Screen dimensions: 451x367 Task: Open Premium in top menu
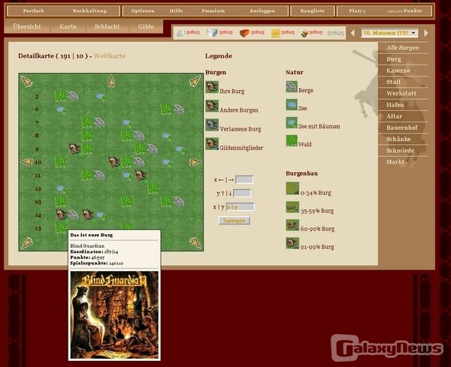(213, 11)
